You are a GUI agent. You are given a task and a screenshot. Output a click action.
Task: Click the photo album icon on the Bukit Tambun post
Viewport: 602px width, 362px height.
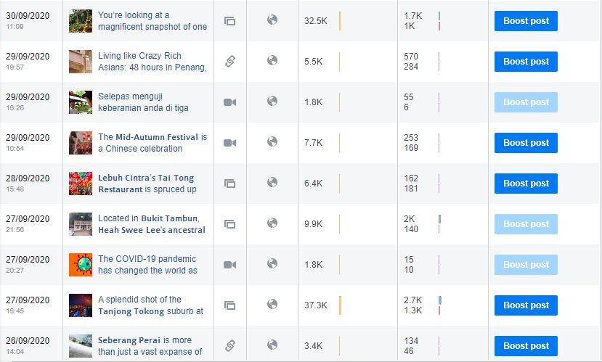[229, 224]
